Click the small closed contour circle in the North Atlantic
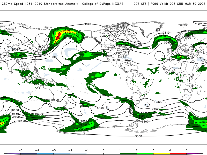 point(160,56)
